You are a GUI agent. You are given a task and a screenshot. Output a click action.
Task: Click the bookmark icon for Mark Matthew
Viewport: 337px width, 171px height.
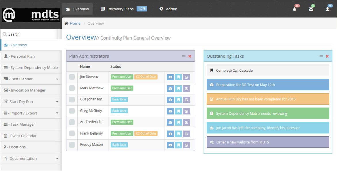(178, 88)
